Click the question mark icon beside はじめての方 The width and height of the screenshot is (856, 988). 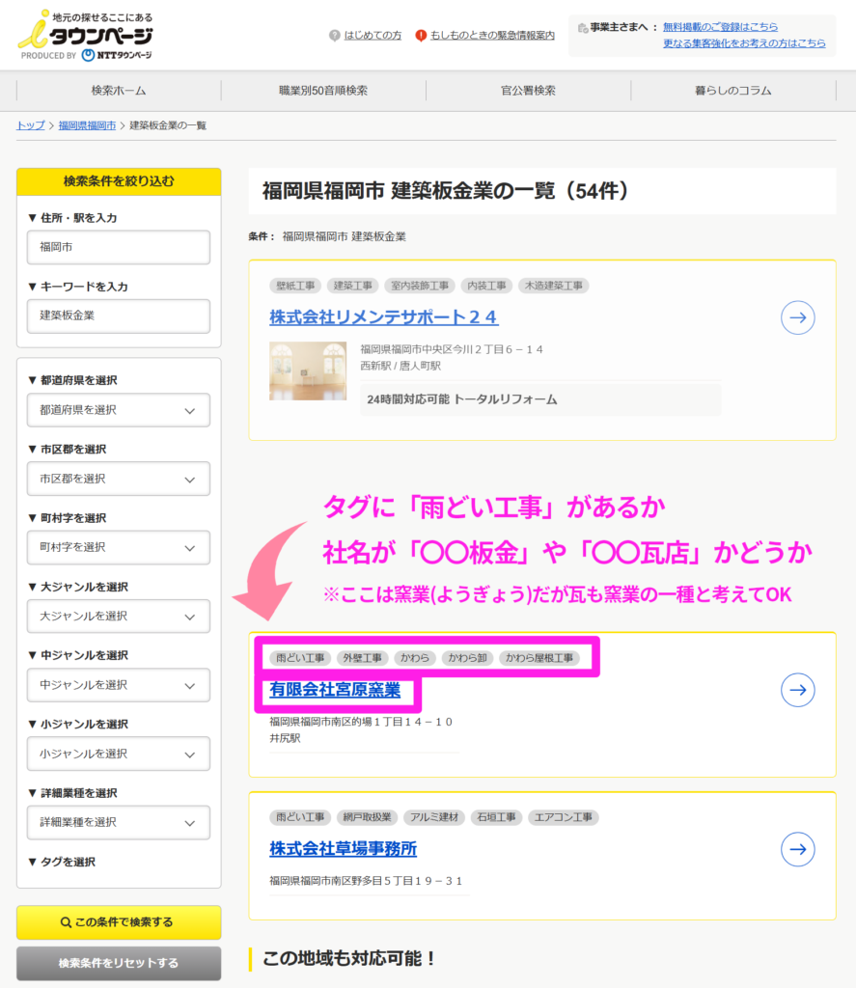point(335,36)
